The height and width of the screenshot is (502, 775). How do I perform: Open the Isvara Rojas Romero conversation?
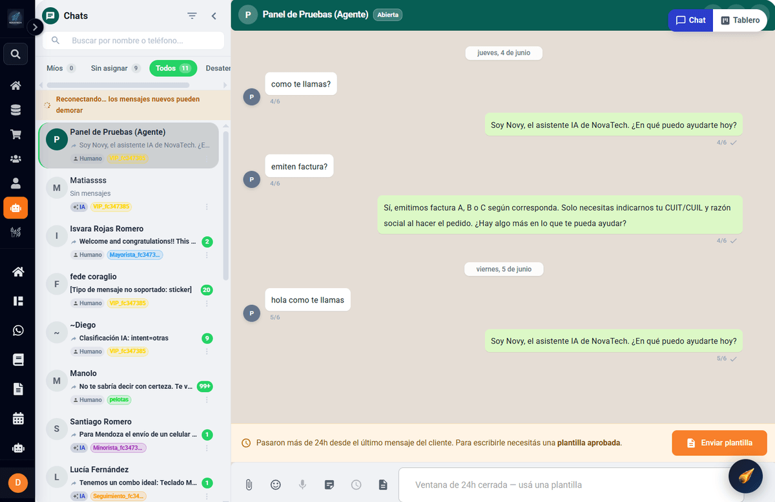coord(129,242)
